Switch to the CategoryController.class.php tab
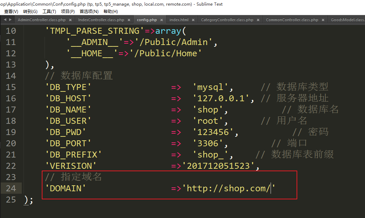Image resolution: width=365 pixels, height=218 pixels. coord(227,20)
